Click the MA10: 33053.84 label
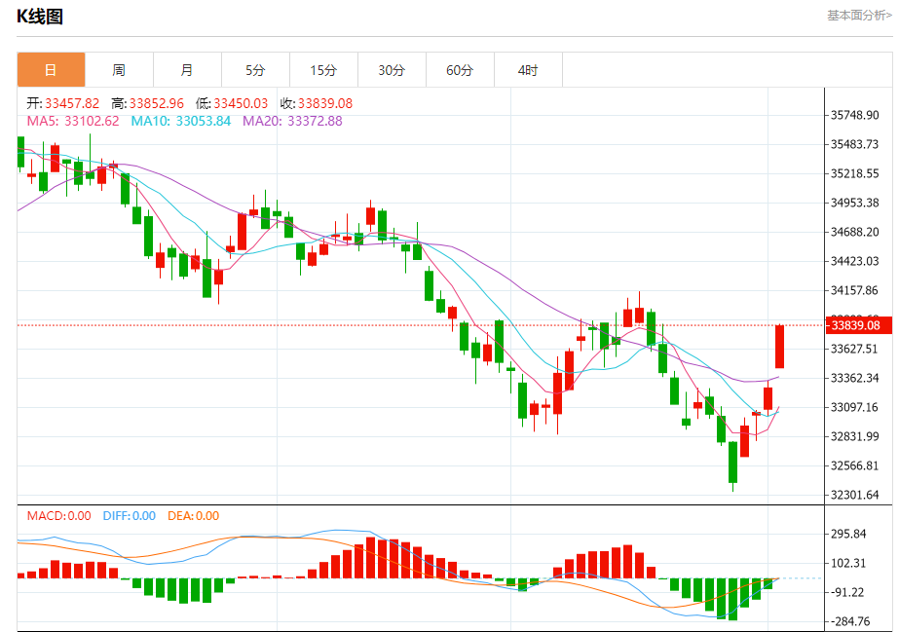The image size is (899, 632). 181,121
